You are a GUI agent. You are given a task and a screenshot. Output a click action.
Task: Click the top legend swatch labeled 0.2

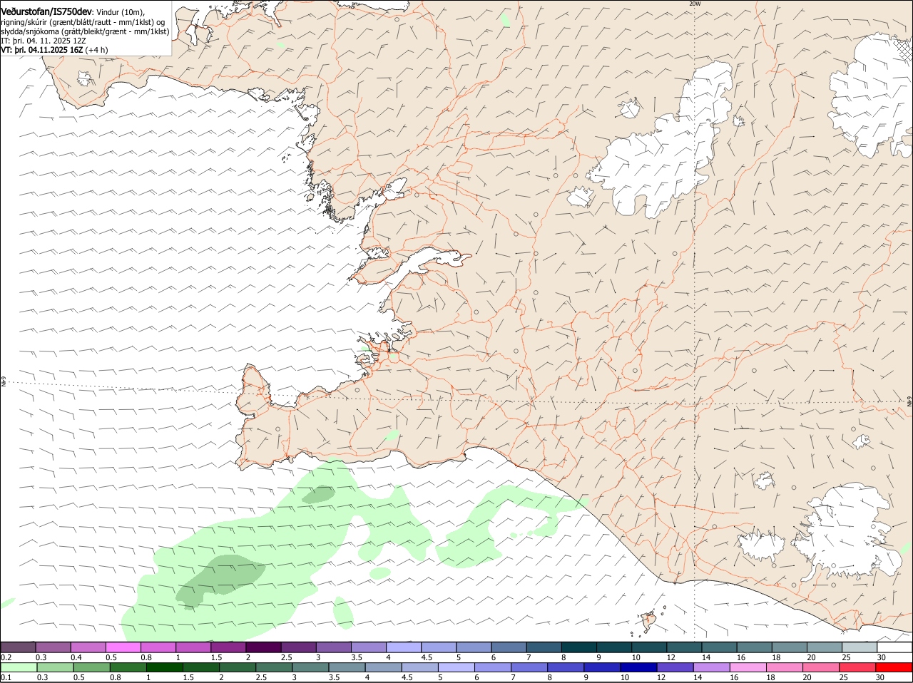coord(19,647)
